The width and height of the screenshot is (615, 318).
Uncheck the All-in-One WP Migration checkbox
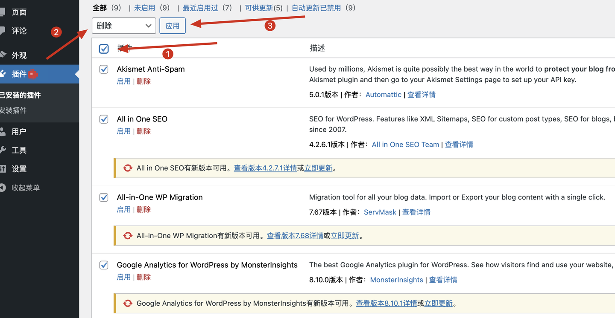(104, 197)
